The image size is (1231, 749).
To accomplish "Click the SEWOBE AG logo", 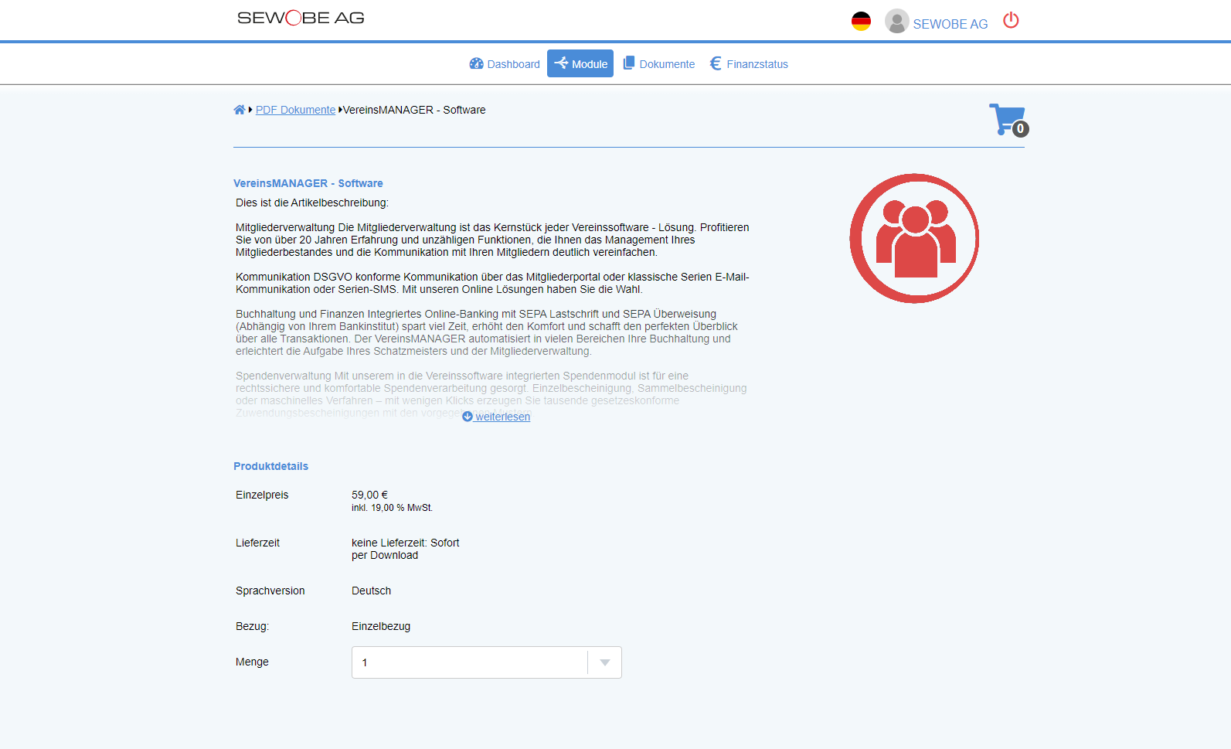I will pos(301,18).
